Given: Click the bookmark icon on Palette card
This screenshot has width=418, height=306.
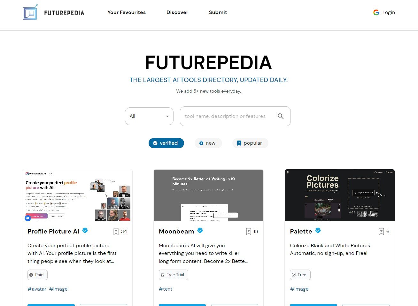Looking at the screenshot, I should click(x=381, y=232).
